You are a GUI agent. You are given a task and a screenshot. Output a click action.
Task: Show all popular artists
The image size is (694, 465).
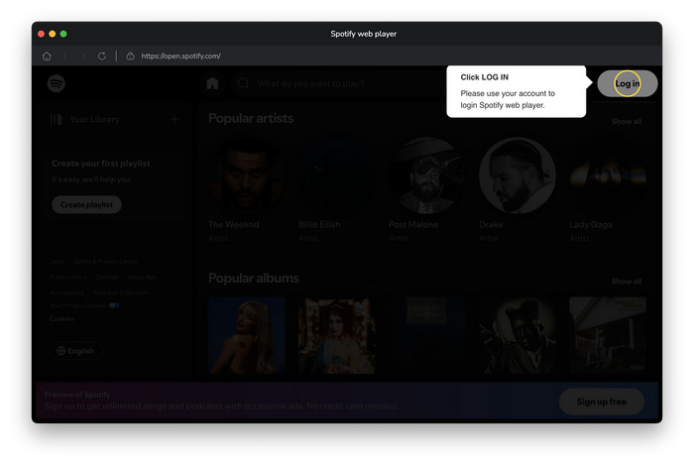[627, 121]
